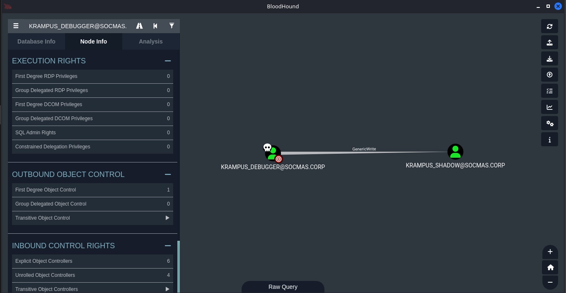
Task: Open the settings gears icon
Action: (x=549, y=123)
